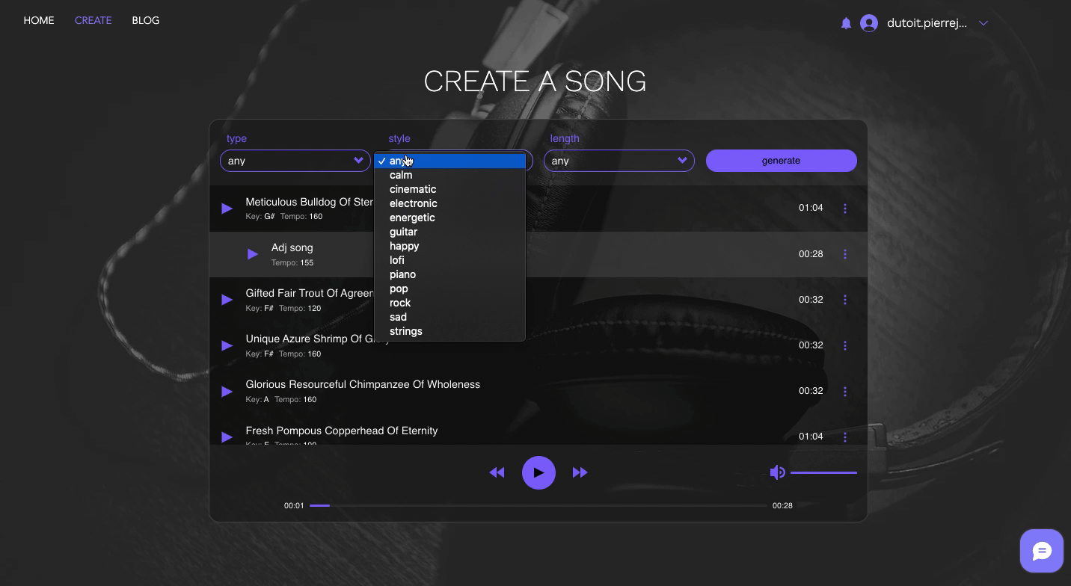
Task: Go to the HOME page
Action: [39, 20]
